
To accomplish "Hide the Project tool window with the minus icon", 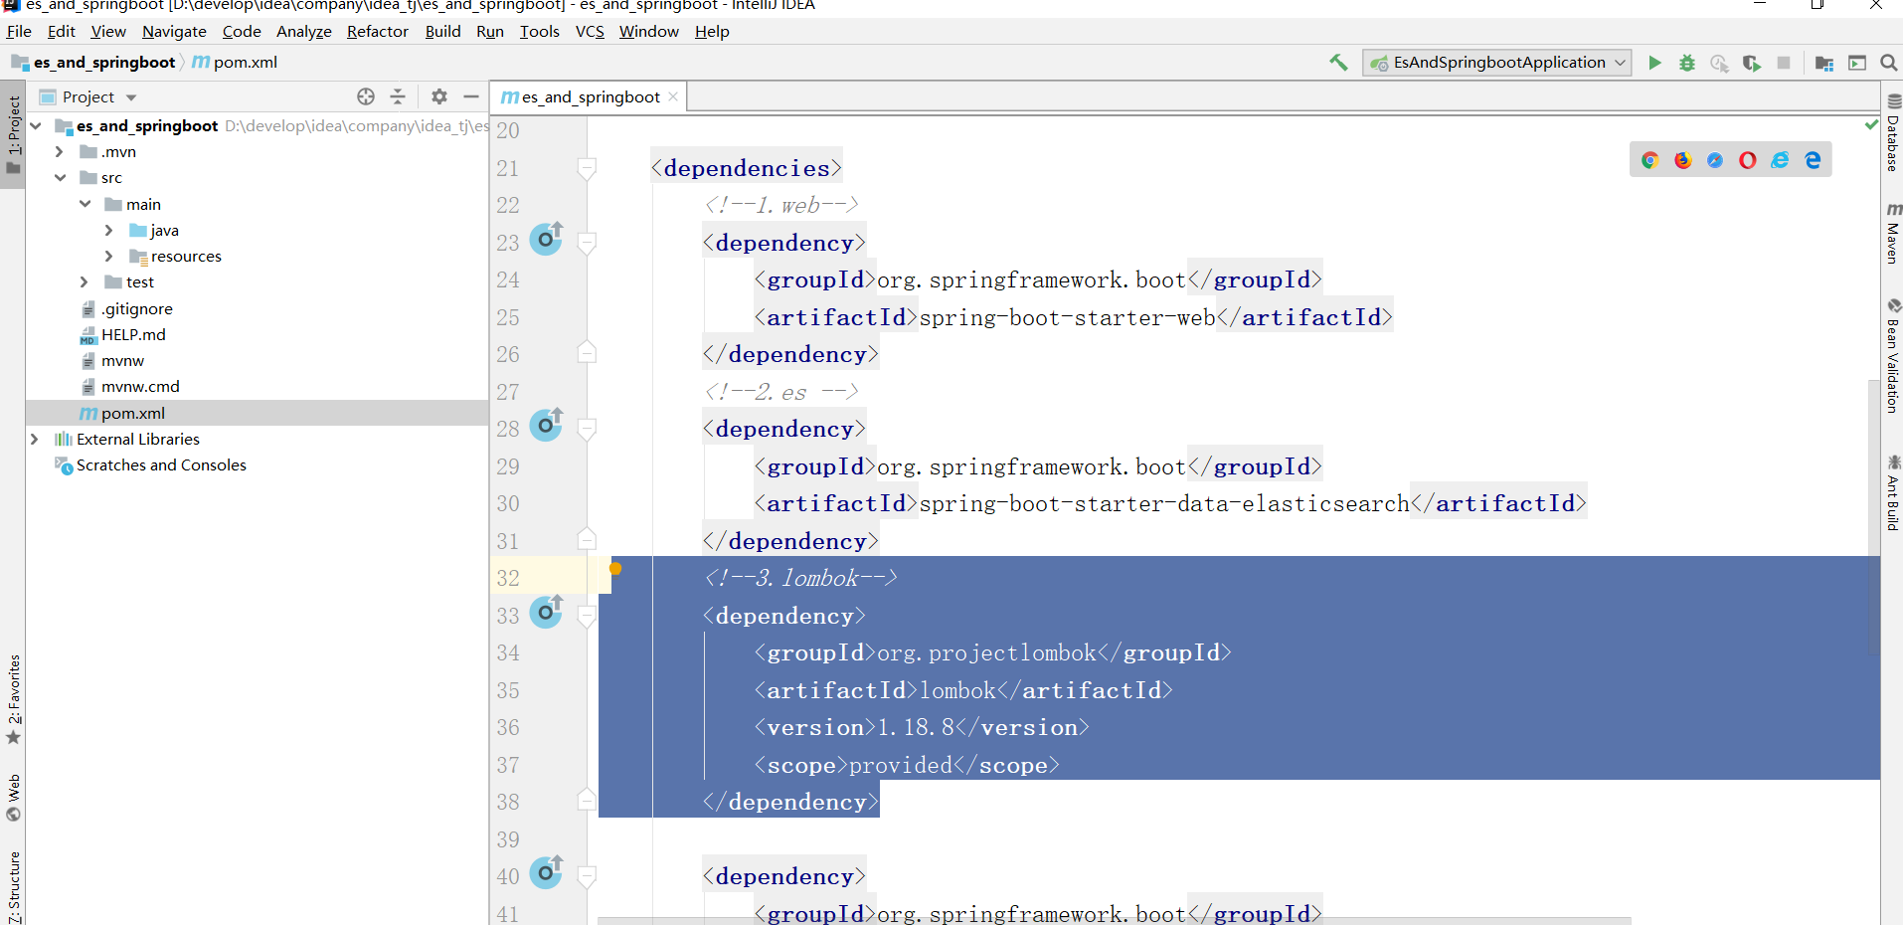I will [471, 96].
